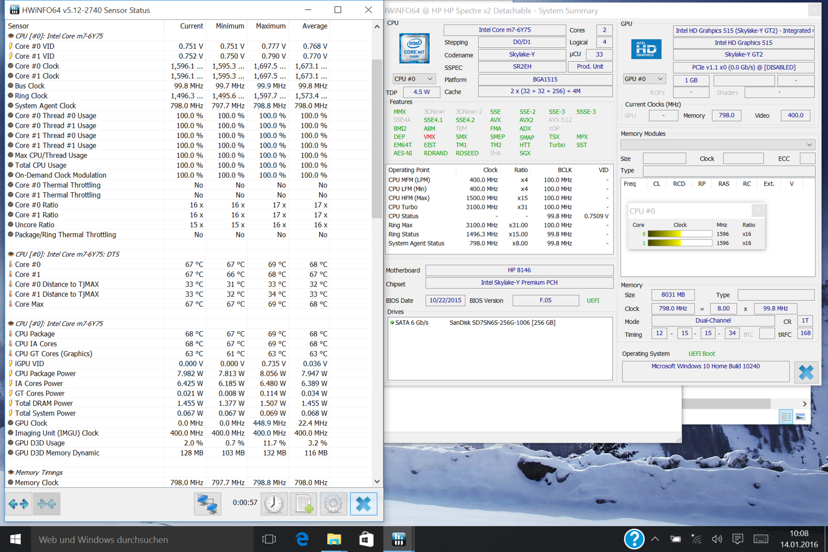Screen dimensions: 828x552
Task: Close the small CPU #0 clock popup
Action: click(x=758, y=211)
